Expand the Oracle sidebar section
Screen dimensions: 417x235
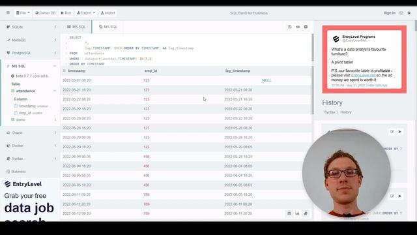(30, 133)
